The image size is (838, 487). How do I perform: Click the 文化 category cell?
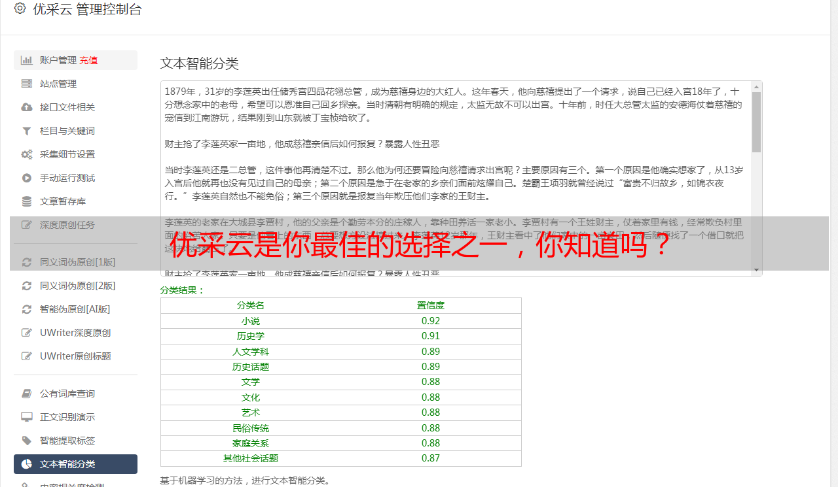pos(251,397)
